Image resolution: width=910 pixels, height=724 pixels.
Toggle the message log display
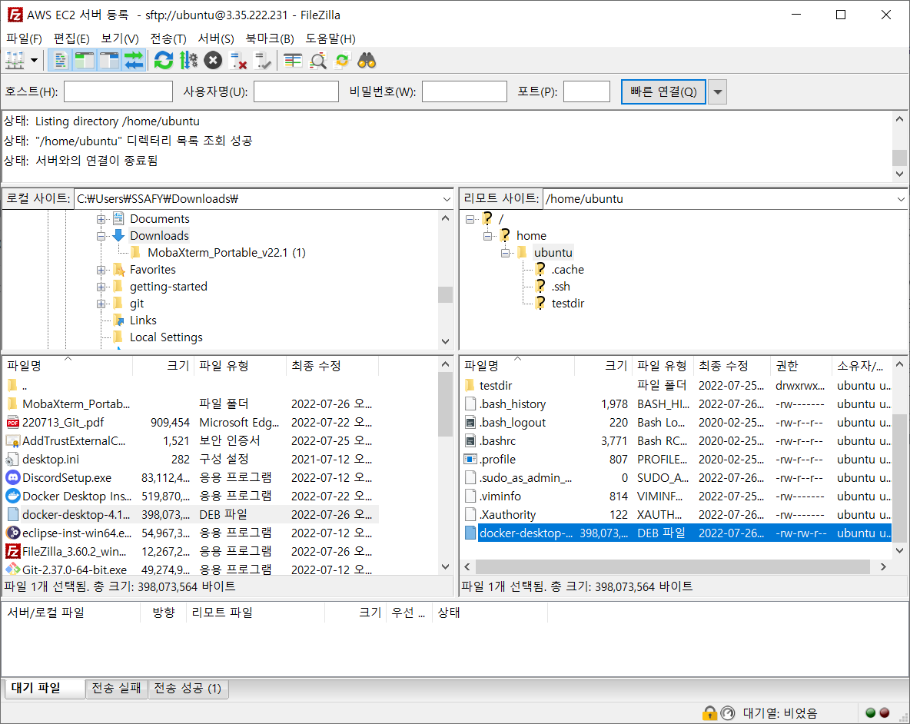60,60
